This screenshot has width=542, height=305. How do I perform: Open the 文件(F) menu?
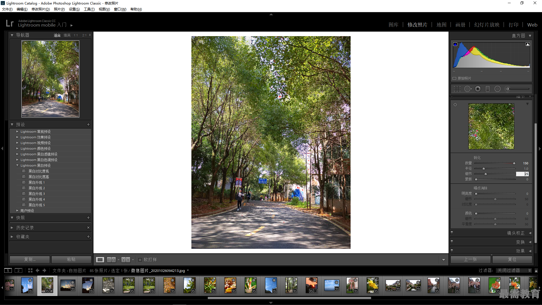[x=7, y=9]
